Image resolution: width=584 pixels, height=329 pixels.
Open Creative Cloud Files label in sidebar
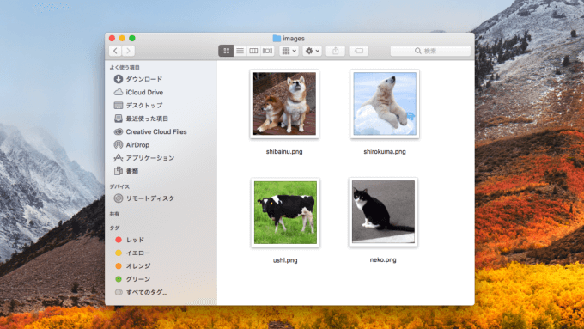(156, 131)
